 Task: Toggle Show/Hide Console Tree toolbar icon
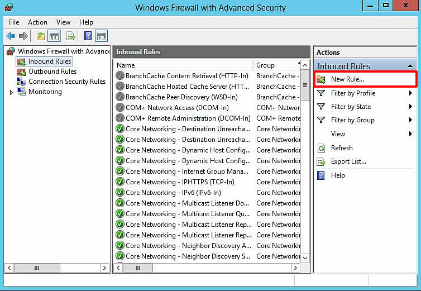54,36
